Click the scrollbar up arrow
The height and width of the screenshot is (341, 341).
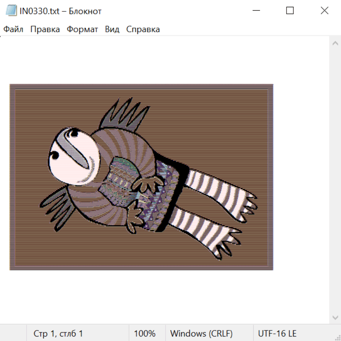[335, 43]
